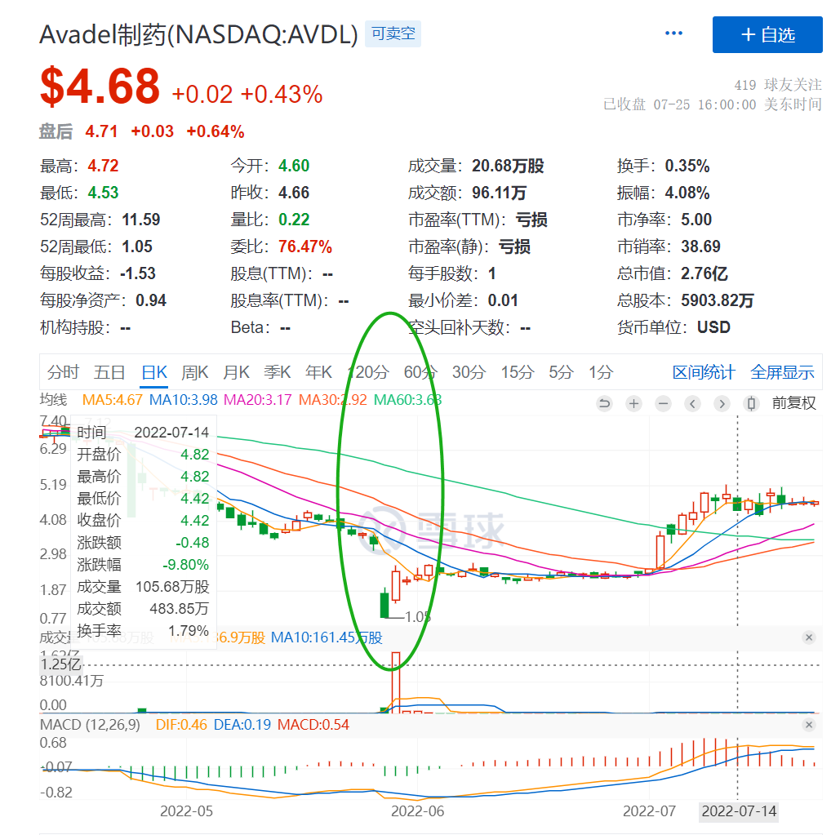The width and height of the screenshot is (840, 835).
Task: Zoom in the K-line chart with plus icon
Action: [633, 403]
